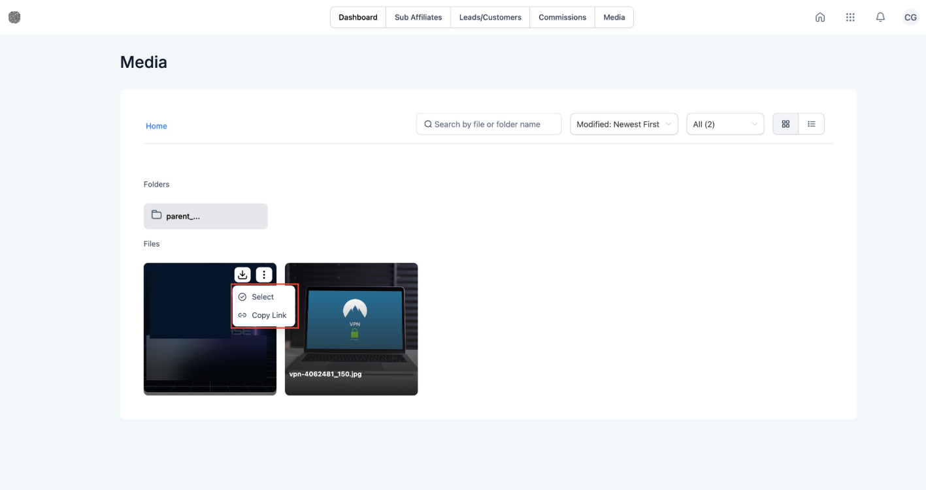The height and width of the screenshot is (490, 926).
Task: Open the Commissions tab
Action: 562,18
